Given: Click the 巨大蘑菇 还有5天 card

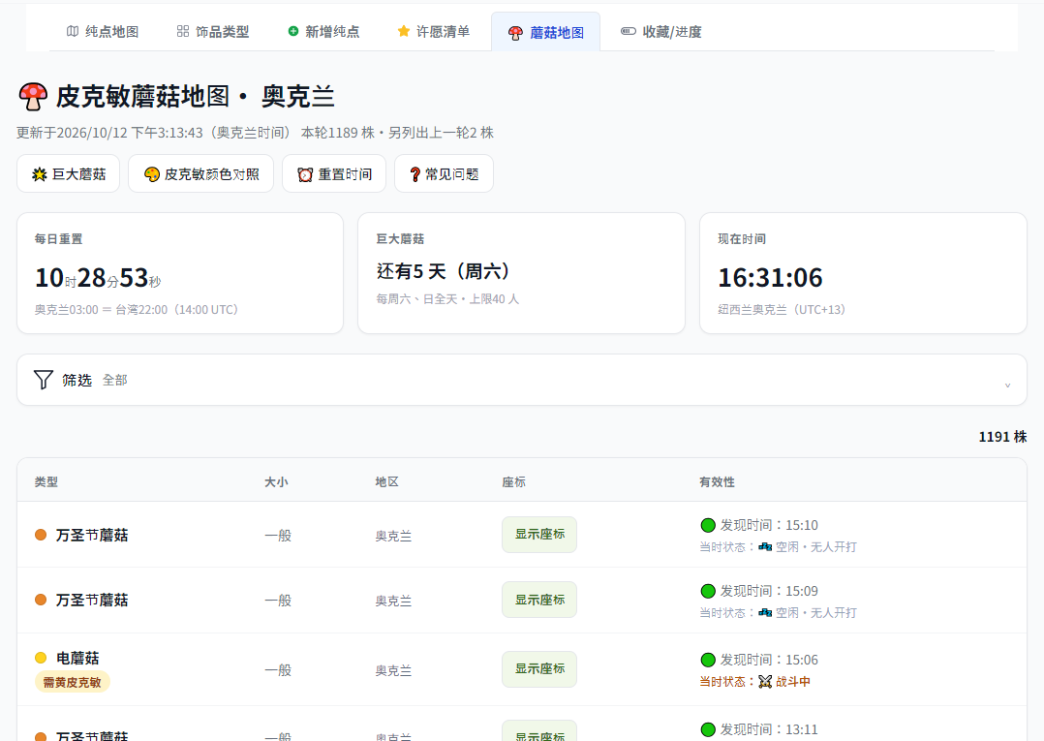Looking at the screenshot, I should 521,273.
